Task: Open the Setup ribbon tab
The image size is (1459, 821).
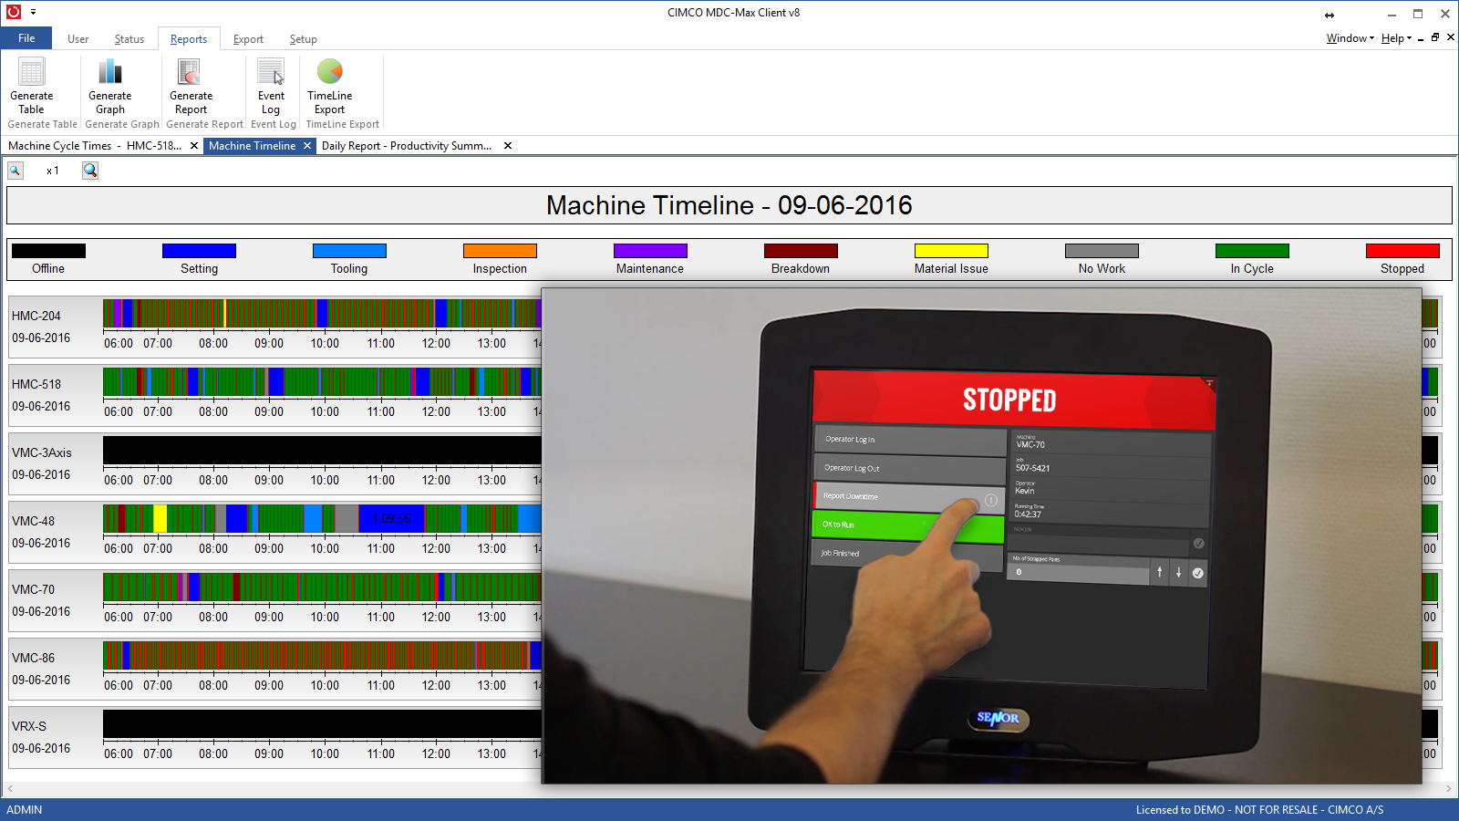Action: 303,39
